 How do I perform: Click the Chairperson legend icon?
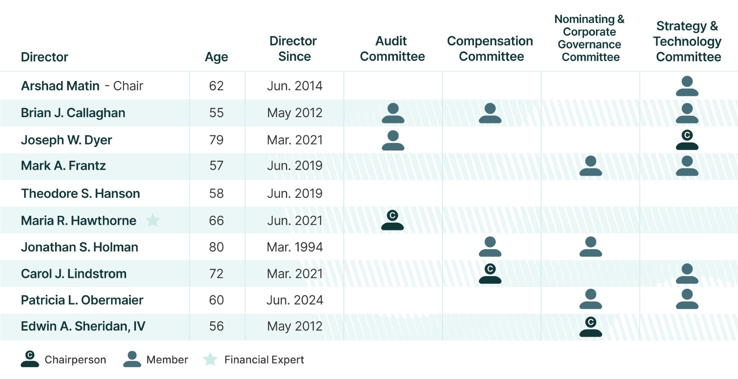click(30, 359)
